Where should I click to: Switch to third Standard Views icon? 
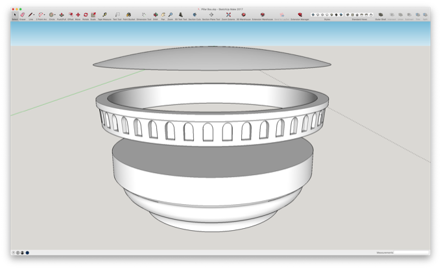tap(357, 15)
